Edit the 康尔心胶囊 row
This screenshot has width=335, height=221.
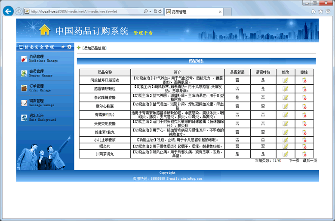286,106
